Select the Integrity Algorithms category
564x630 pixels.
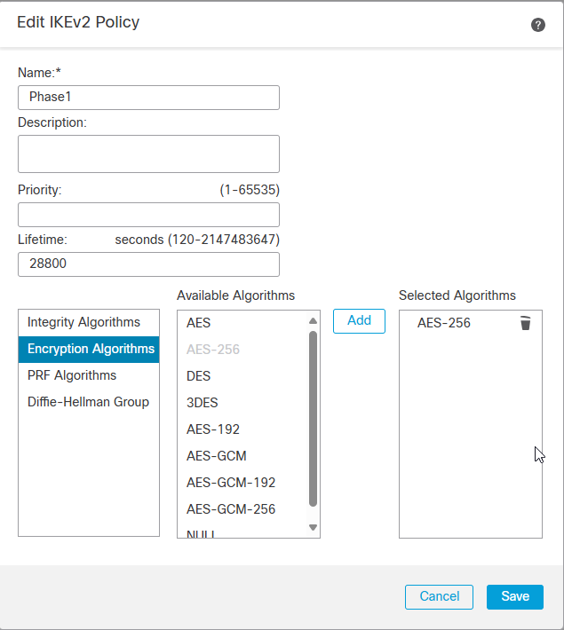coord(83,322)
